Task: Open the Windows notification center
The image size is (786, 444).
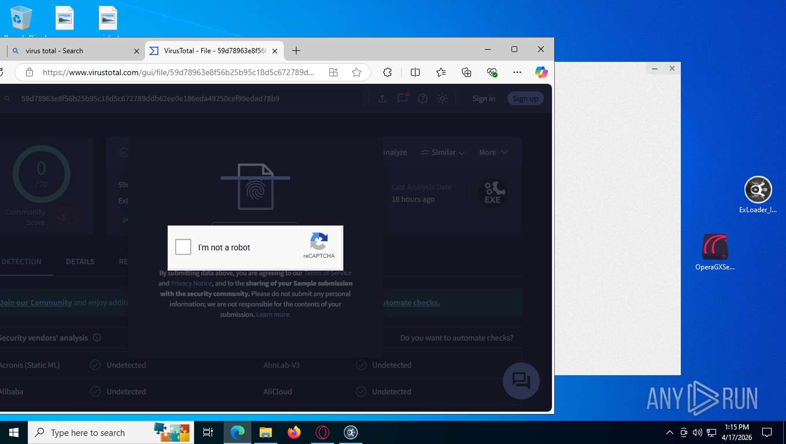Action: [767, 432]
